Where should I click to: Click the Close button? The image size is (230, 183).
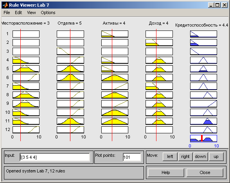205,172
